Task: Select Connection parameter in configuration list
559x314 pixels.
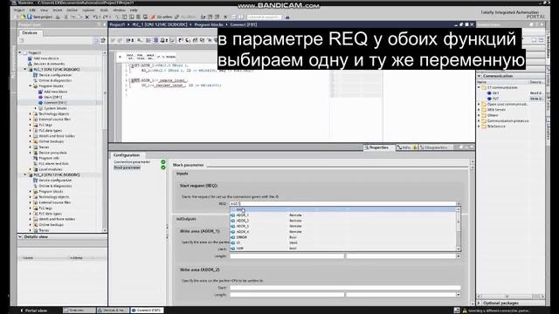Action: click(x=132, y=162)
